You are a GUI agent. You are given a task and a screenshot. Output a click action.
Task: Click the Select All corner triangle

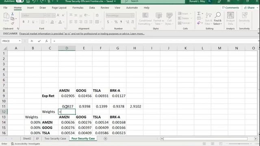5,48
